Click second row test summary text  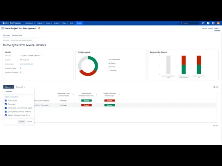coord(42,105)
